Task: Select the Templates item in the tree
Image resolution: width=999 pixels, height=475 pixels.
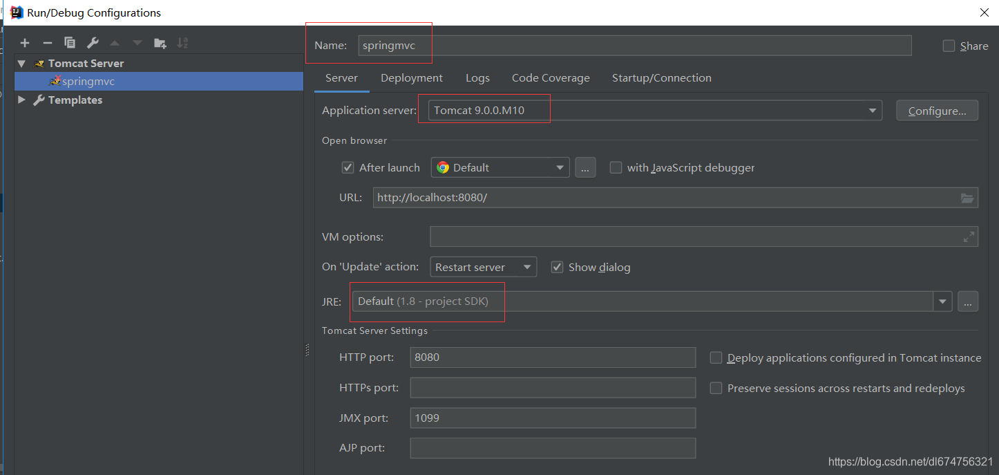Action: [x=75, y=100]
